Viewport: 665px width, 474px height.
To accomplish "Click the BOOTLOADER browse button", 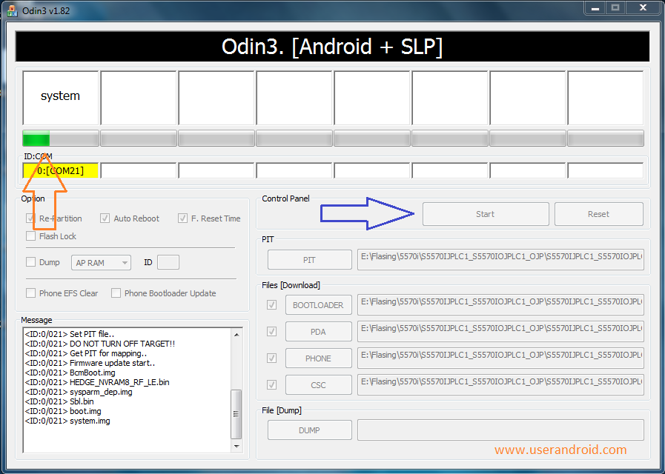I will click(x=319, y=305).
